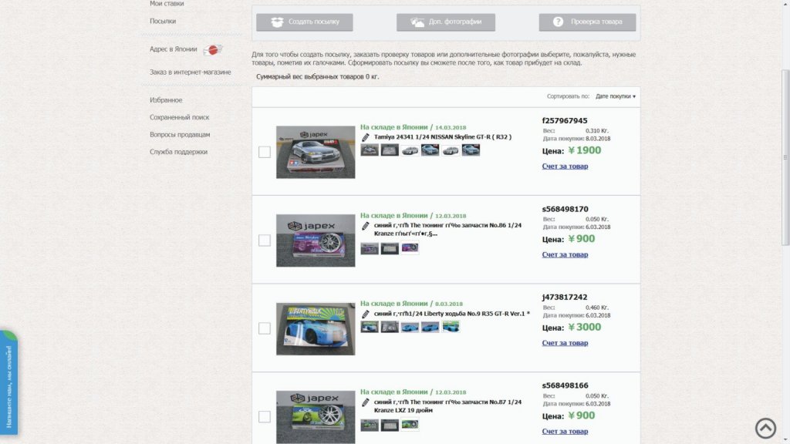The height and width of the screenshot is (444, 790).
Task: Open Служба поддержки in the sidebar
Action: 178,152
